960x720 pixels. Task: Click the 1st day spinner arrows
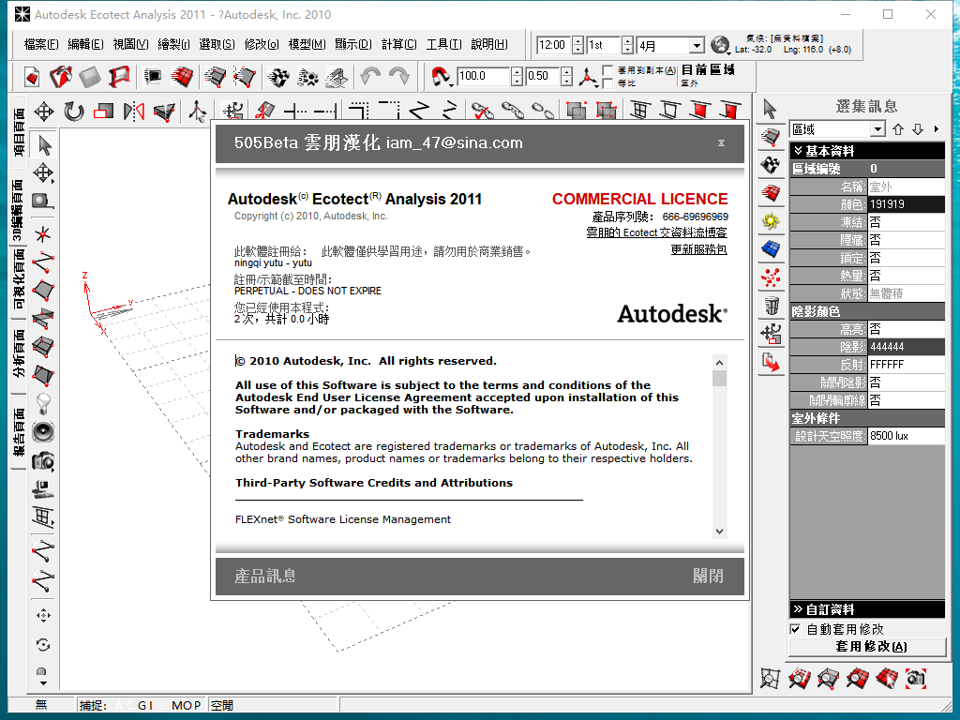(x=627, y=45)
